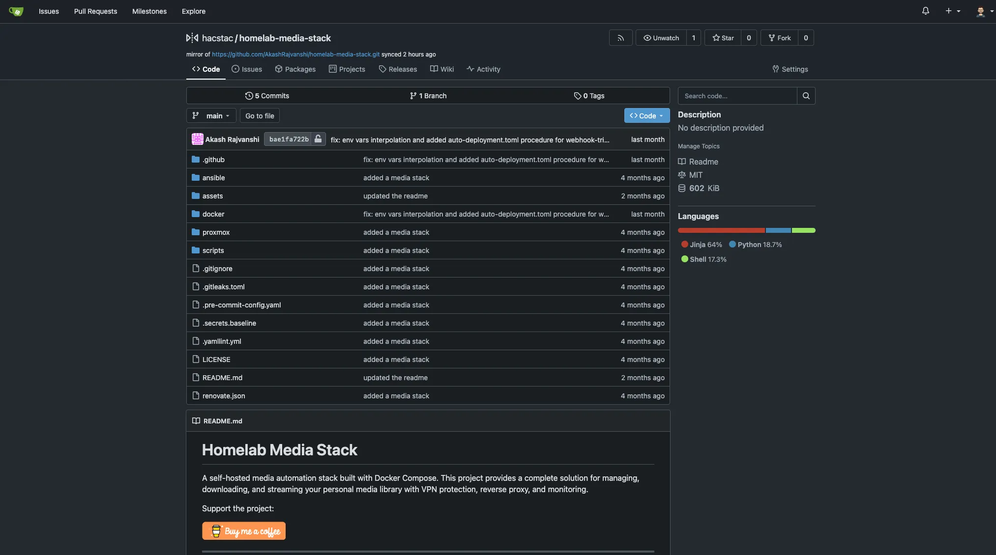Click the search code magnifier button

click(x=806, y=96)
